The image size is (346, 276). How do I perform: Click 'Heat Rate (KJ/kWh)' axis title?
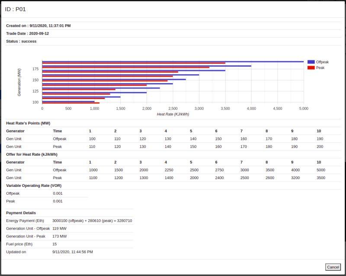173,114
